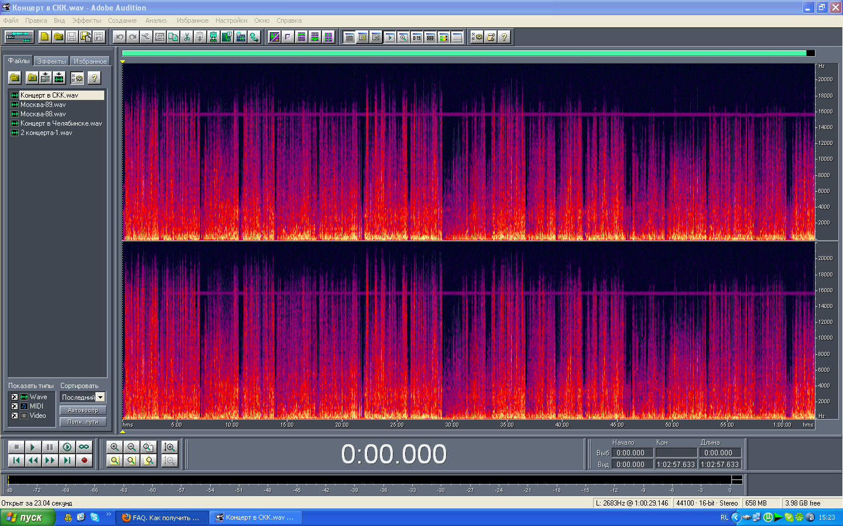Click the Cut scissors icon in toolbar

[x=187, y=37]
